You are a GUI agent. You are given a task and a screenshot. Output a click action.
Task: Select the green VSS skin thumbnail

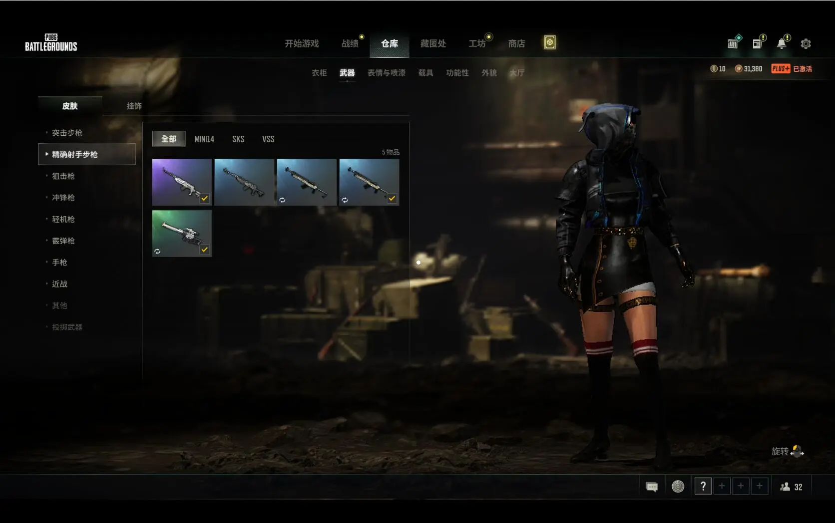pos(182,234)
